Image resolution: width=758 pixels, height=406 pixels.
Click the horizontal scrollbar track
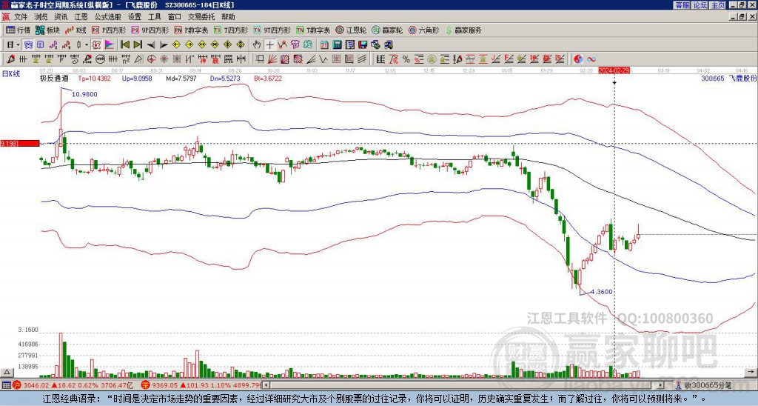point(464,385)
